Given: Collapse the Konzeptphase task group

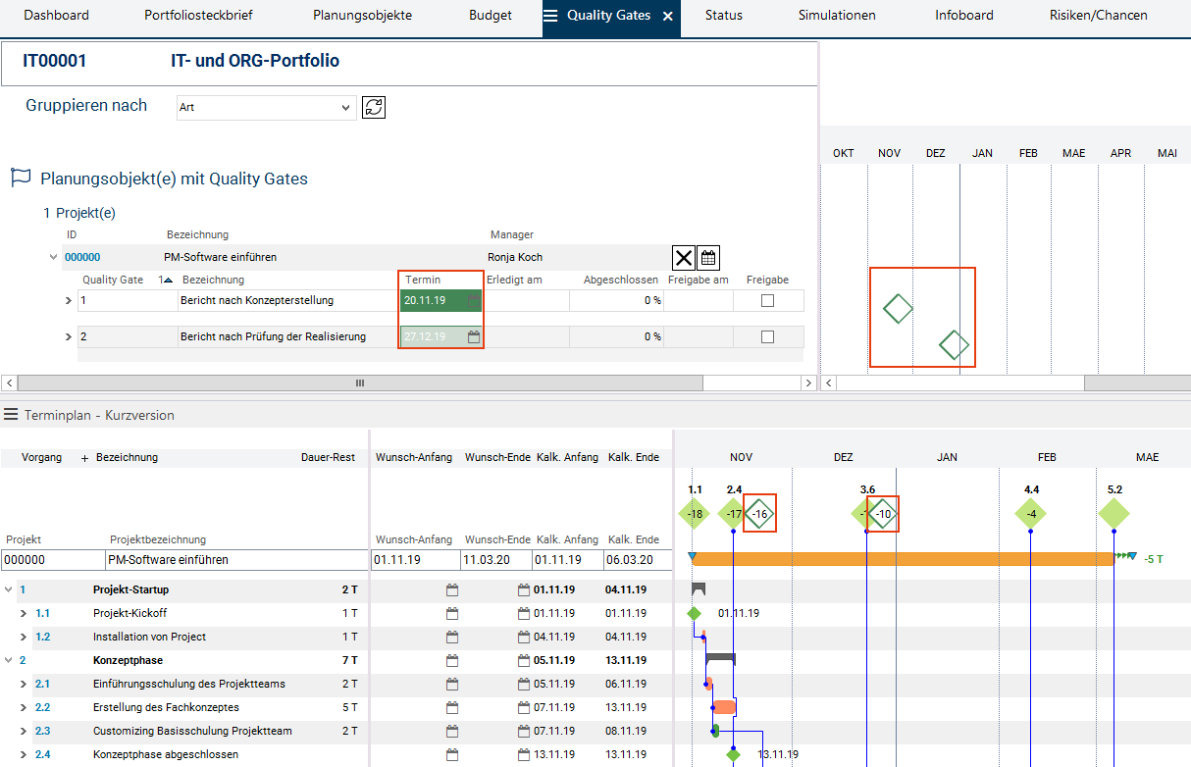Looking at the screenshot, I should [10, 661].
